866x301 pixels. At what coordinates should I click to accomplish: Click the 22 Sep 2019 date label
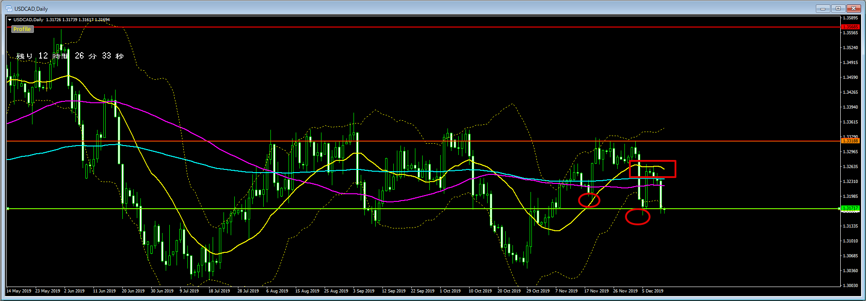click(423, 291)
